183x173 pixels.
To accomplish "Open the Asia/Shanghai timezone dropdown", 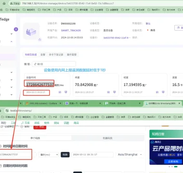I will [130, 155].
